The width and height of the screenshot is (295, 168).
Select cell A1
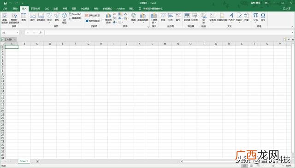(x=12, y=47)
